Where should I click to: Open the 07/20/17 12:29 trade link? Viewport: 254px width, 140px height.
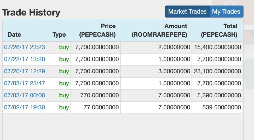[x=25, y=71]
